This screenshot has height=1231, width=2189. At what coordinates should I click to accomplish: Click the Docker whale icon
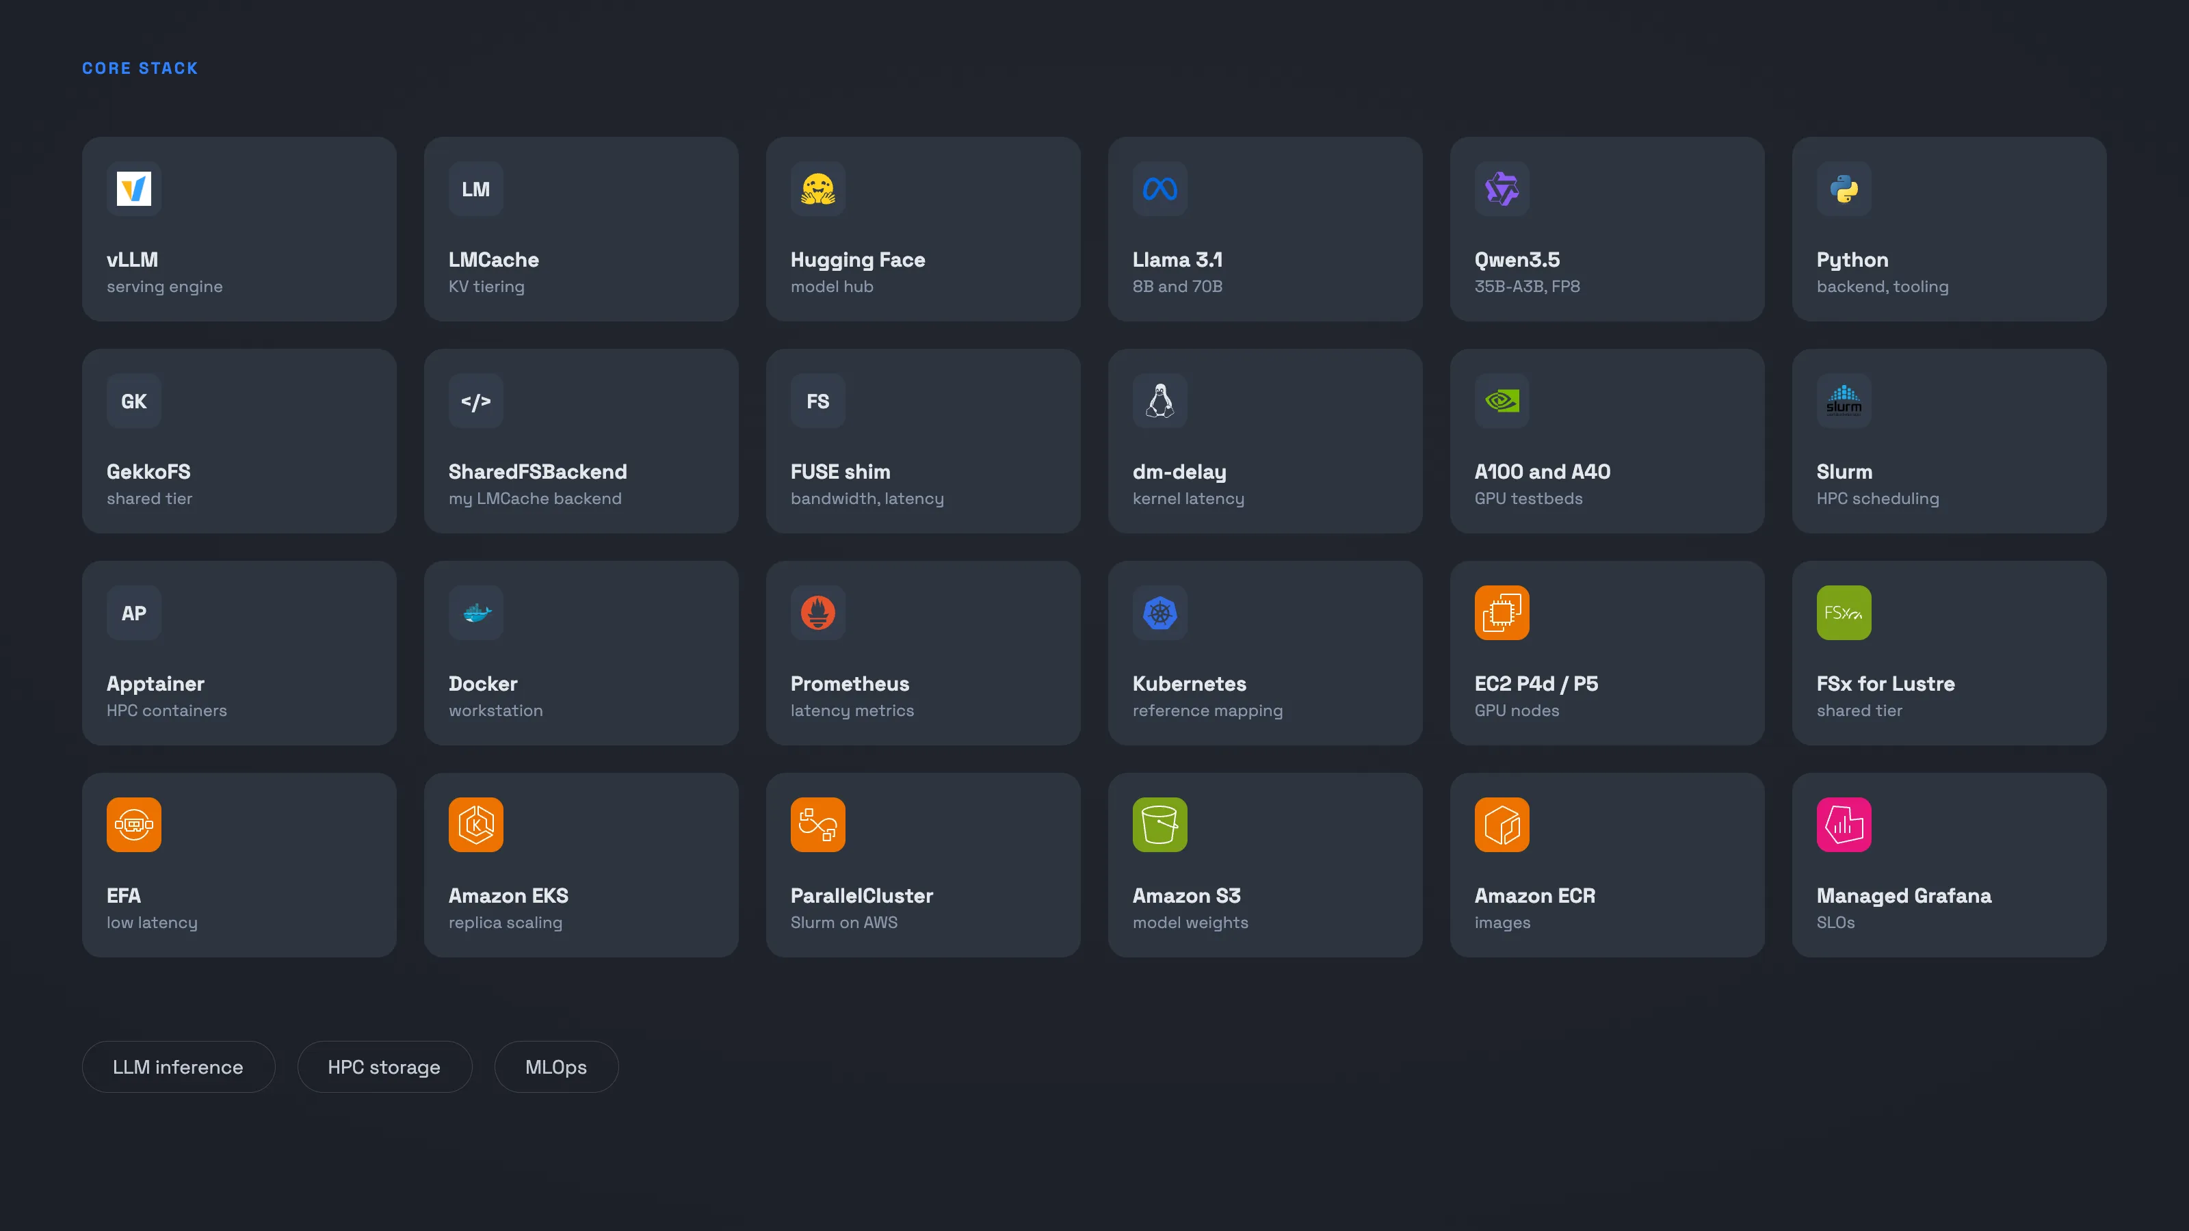tap(476, 613)
